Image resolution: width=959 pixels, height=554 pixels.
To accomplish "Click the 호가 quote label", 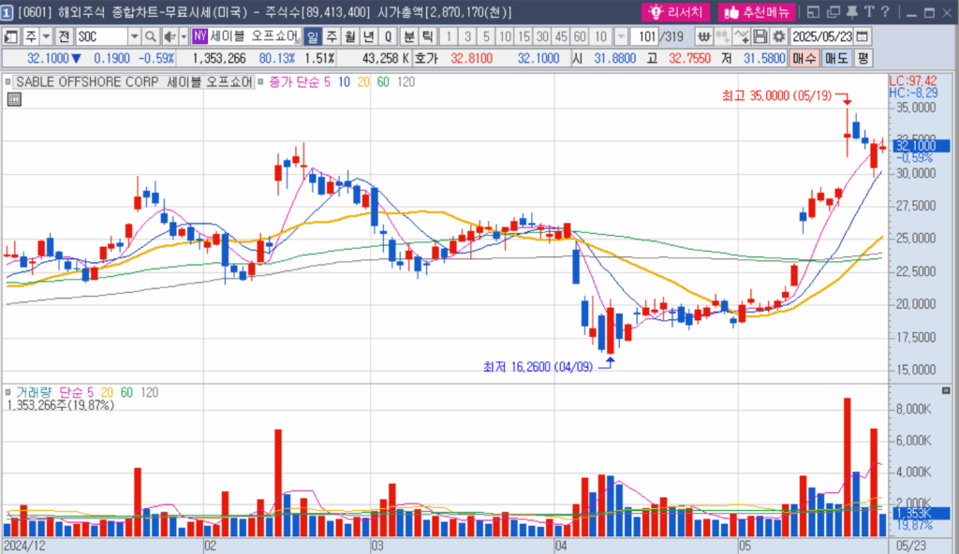I will [x=426, y=59].
